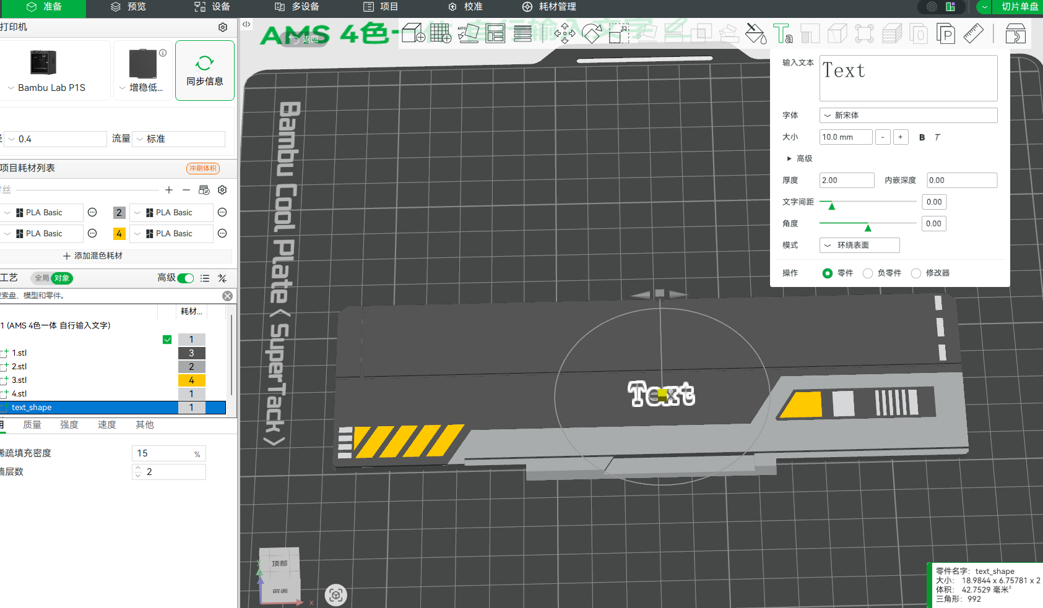Screen dimensions: 1043x608
Task: Click the AMS sync filament list icon
Action: click(x=204, y=190)
